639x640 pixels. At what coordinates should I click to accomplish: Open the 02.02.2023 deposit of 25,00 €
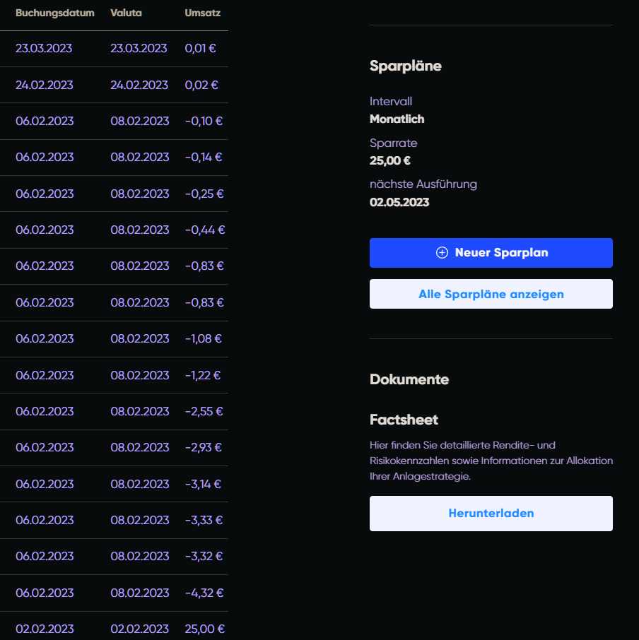tap(114, 626)
